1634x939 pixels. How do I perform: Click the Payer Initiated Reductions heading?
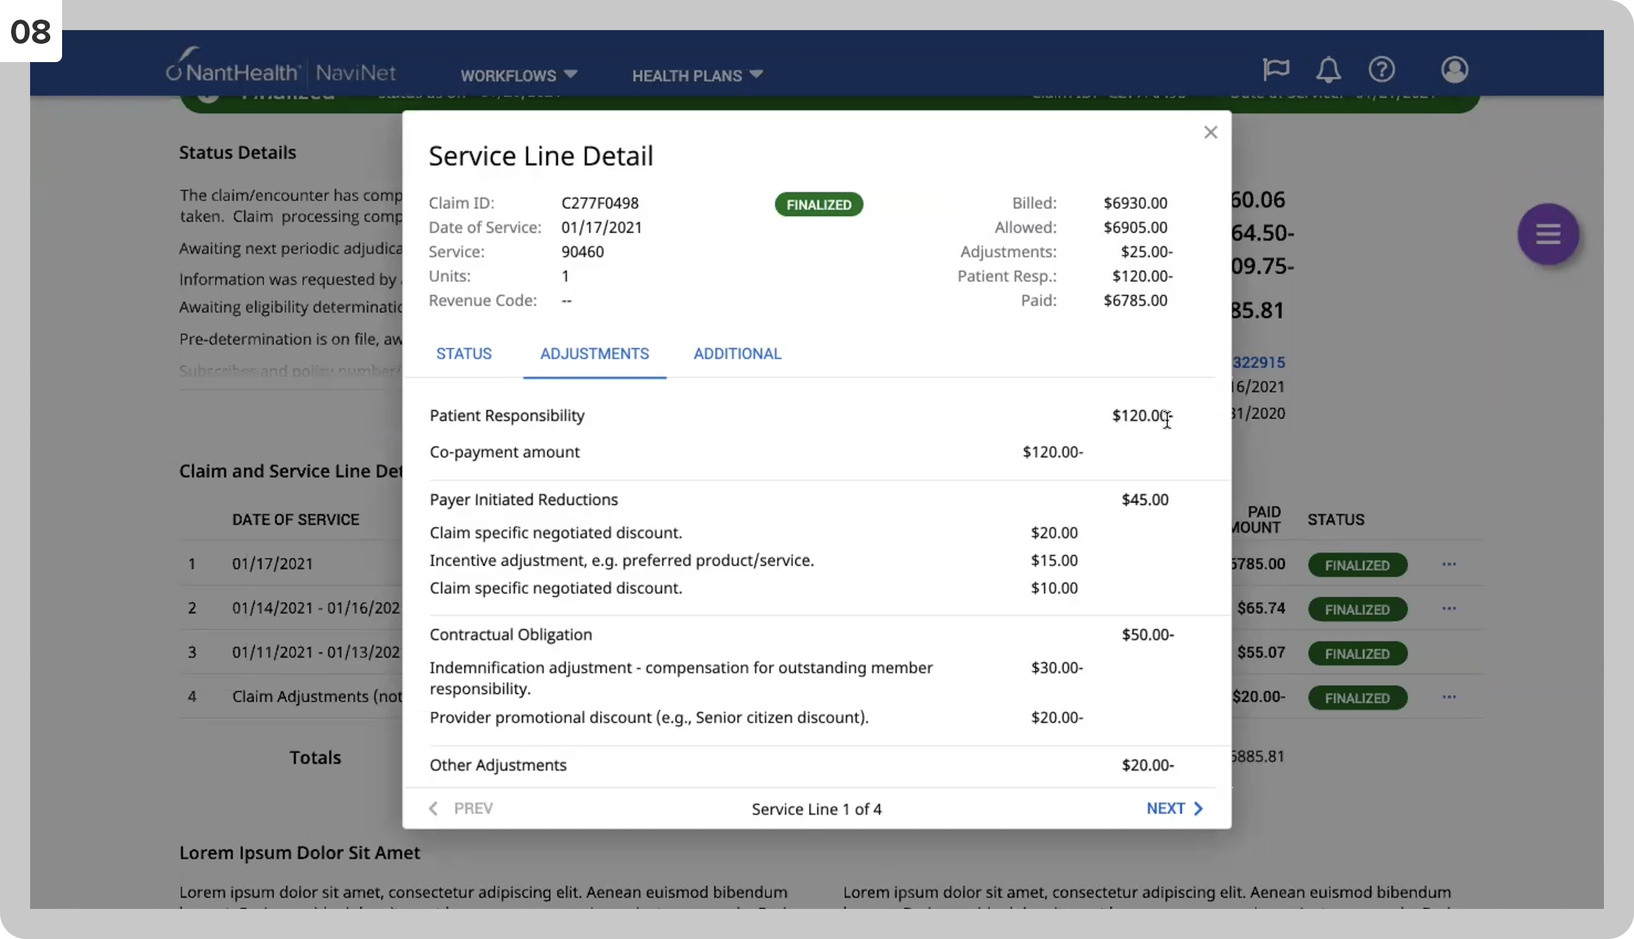[523, 500]
